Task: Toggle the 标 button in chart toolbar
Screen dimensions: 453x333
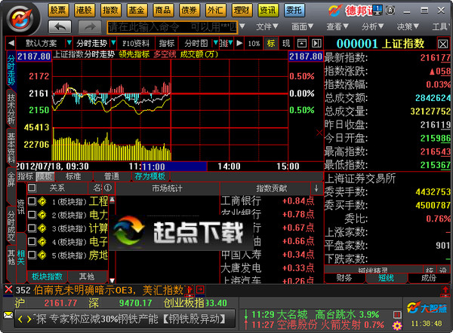Action: click(271, 44)
